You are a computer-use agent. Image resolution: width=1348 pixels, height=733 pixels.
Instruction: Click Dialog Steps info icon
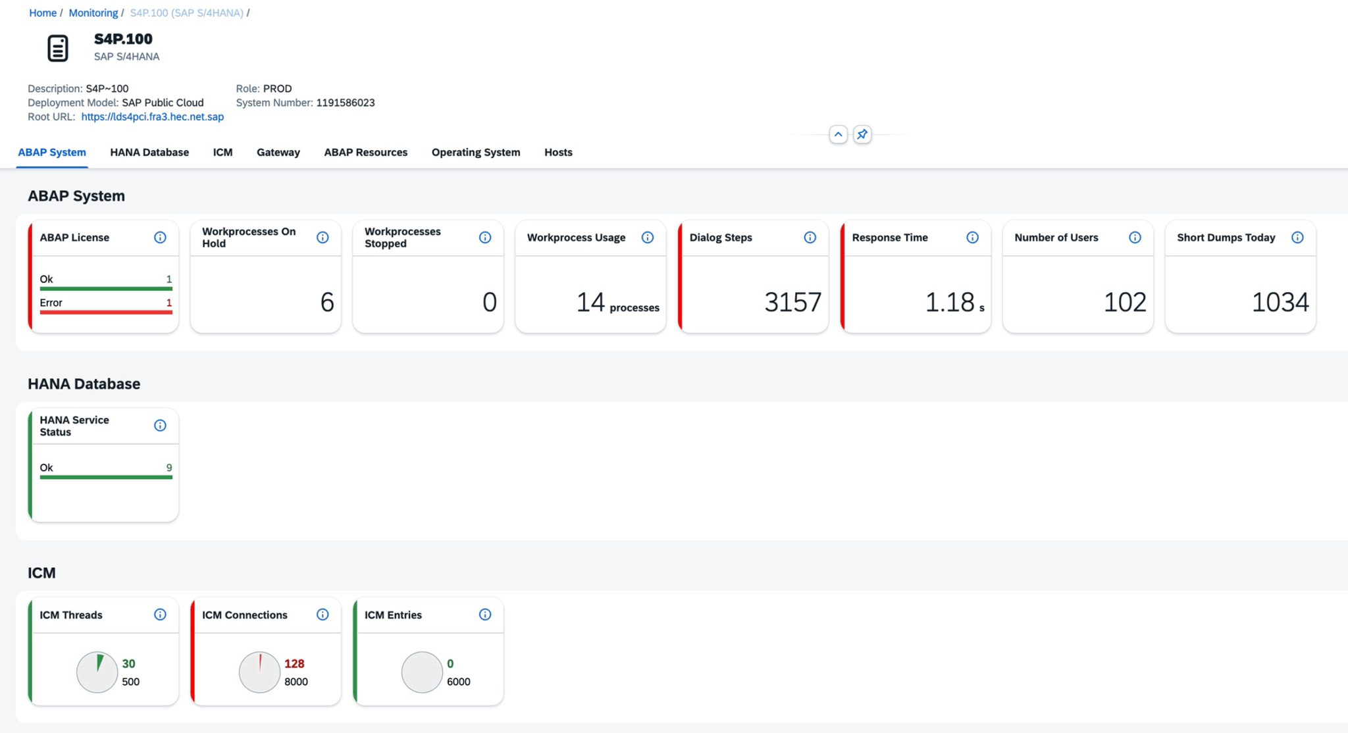[x=810, y=238]
